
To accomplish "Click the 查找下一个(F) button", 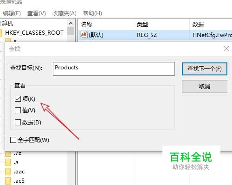I will 205,69.
